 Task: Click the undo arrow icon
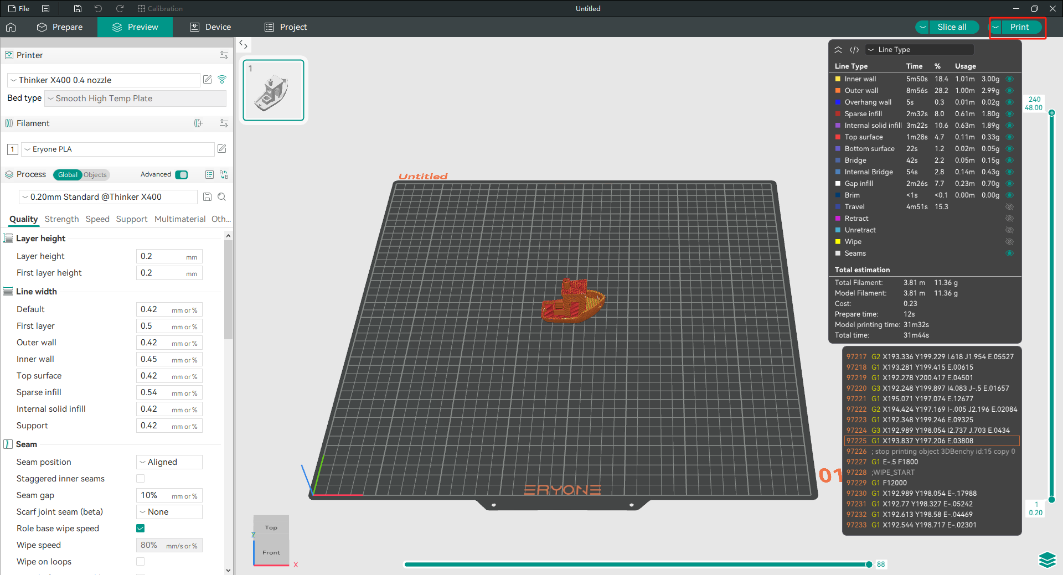click(x=98, y=8)
